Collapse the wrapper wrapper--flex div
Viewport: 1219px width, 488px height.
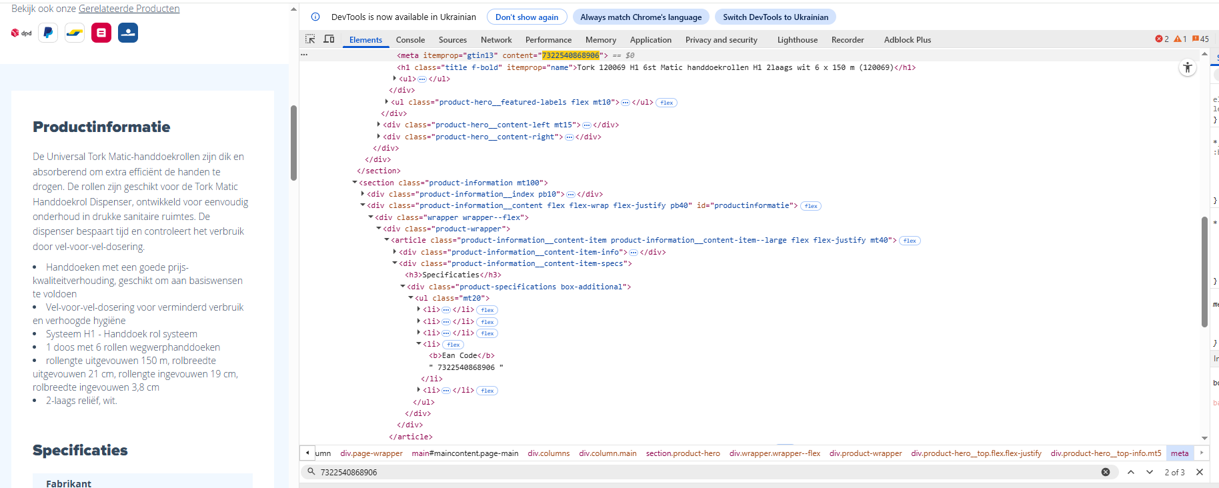pyautogui.click(x=371, y=217)
